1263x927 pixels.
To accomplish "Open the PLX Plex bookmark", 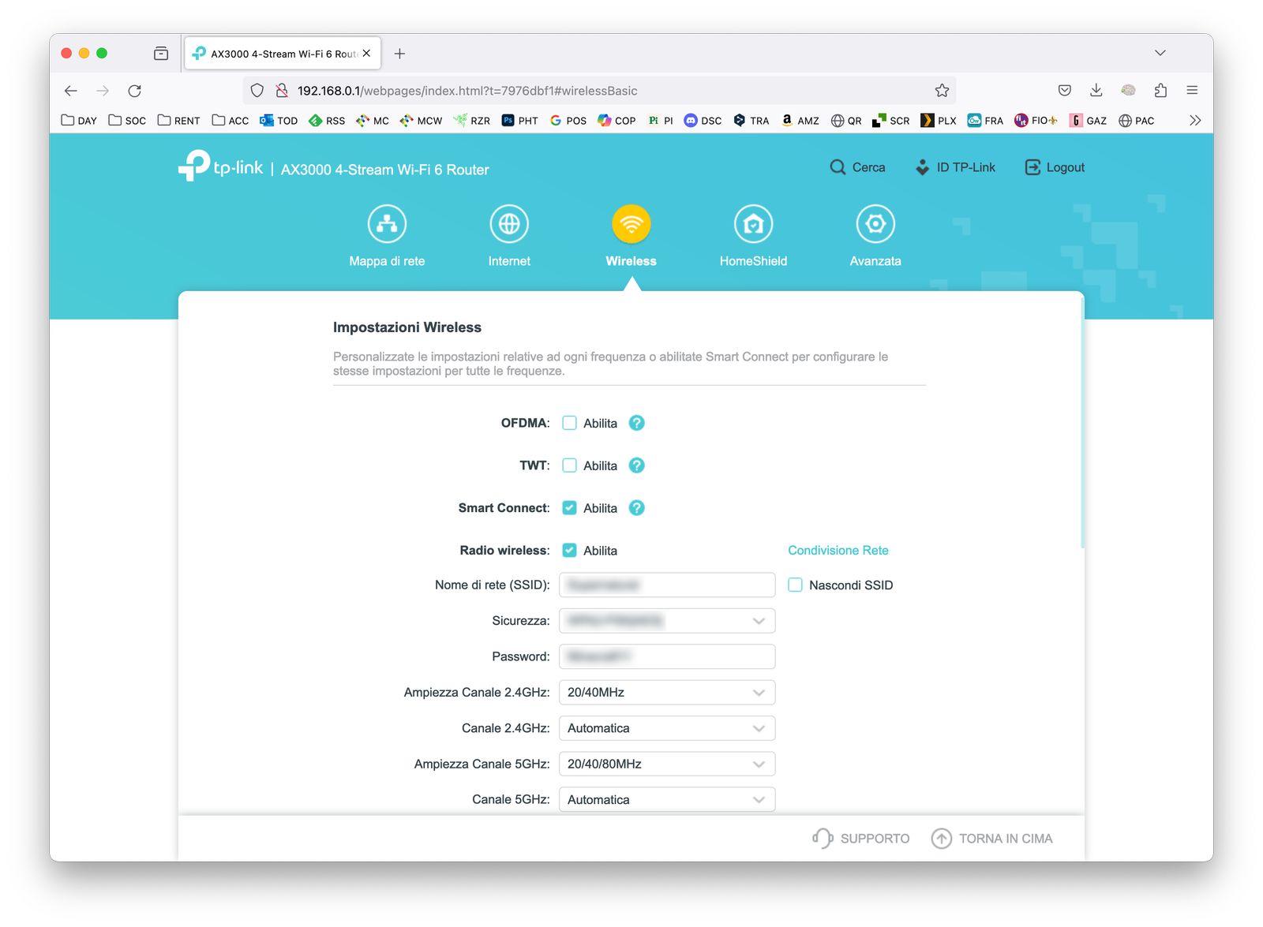I will coord(939,121).
